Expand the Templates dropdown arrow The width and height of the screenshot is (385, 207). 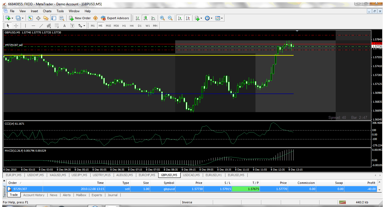pos(222,18)
